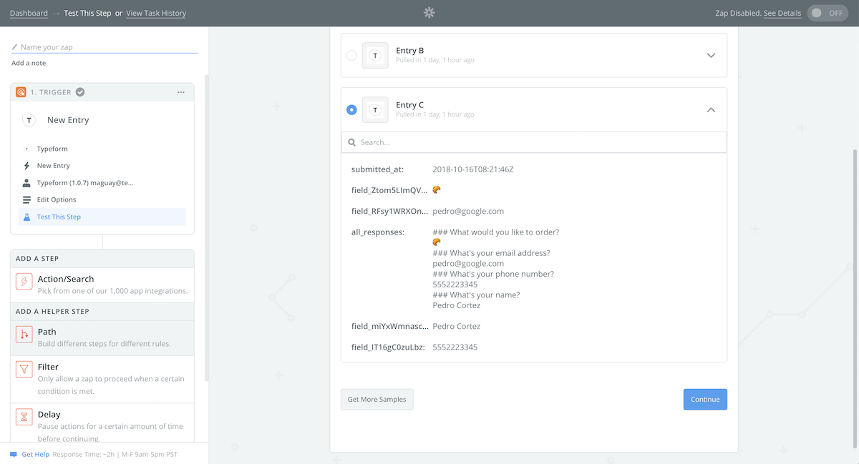Click the small Typeform app icon in the sidebar list

point(26,149)
